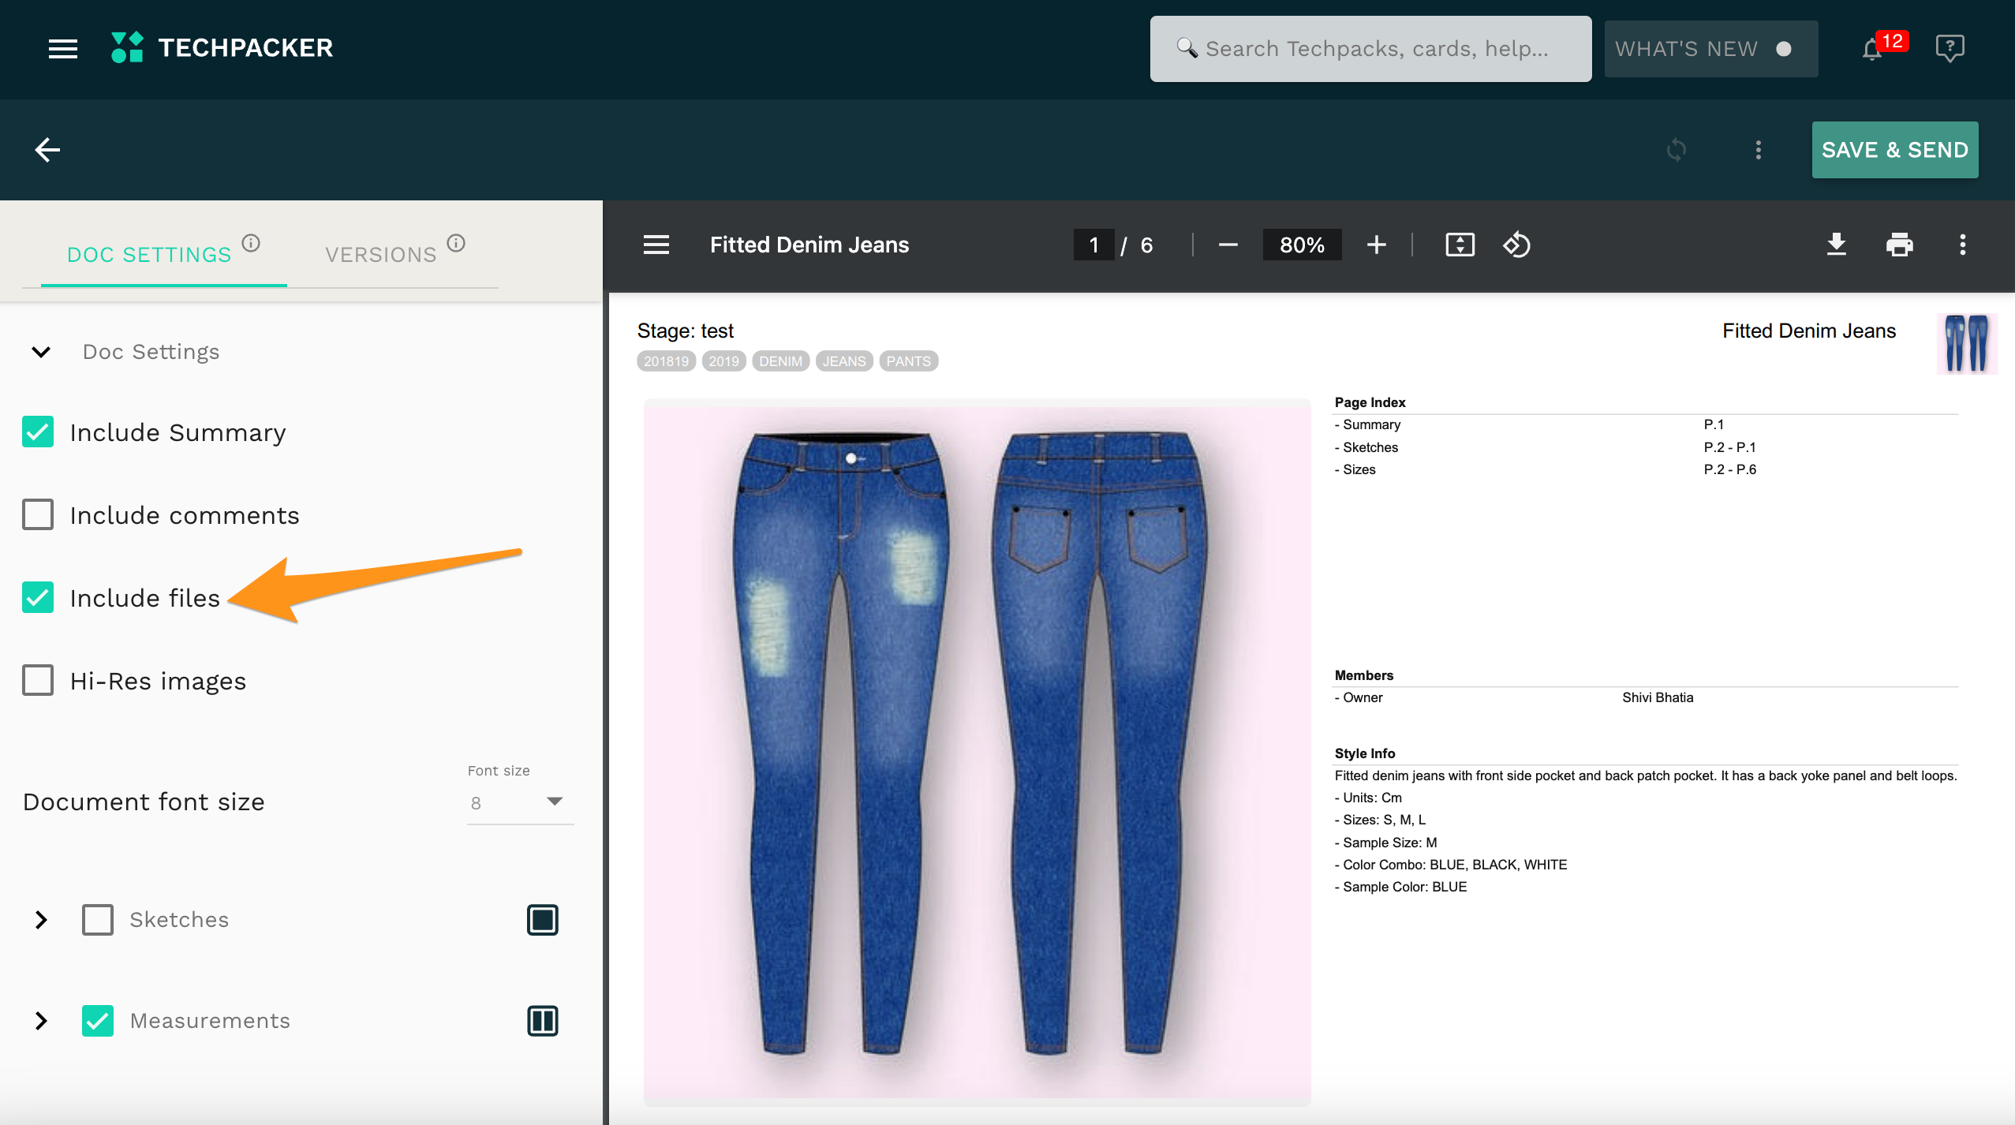Click the Save & Send button
The image size is (2015, 1125).
pyautogui.click(x=1894, y=150)
